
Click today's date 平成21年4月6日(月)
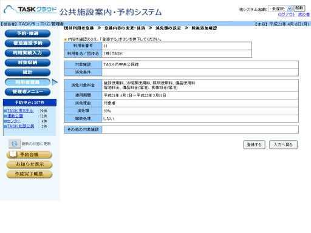click(x=289, y=24)
